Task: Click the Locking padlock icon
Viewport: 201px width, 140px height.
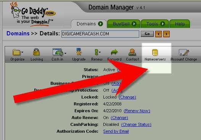Action: coord(36,52)
